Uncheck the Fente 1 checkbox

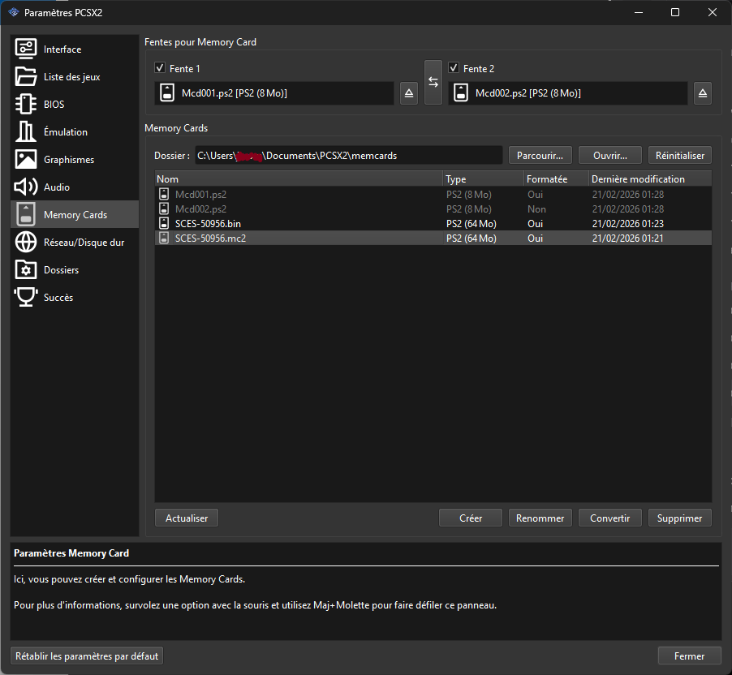(x=160, y=69)
